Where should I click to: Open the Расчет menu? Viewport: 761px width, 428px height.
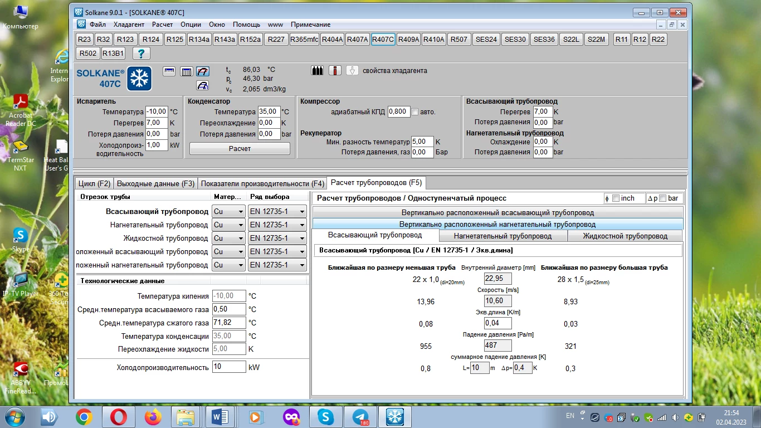tap(162, 25)
